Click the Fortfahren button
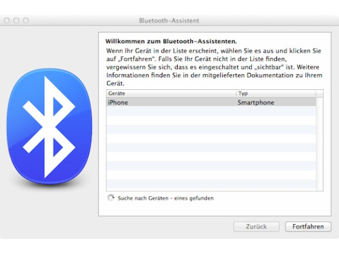Image resolution: width=339 pixels, height=254 pixels. point(308,227)
